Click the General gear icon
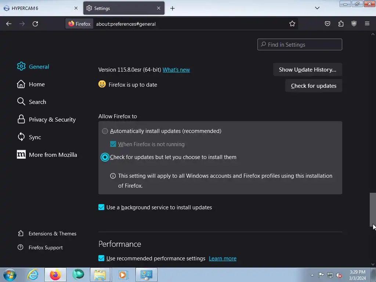Viewport: 376px width, 282px height. [x=21, y=66]
